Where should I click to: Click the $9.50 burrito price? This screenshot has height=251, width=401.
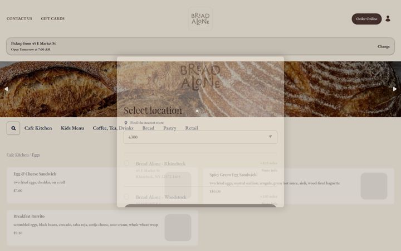coord(18,233)
